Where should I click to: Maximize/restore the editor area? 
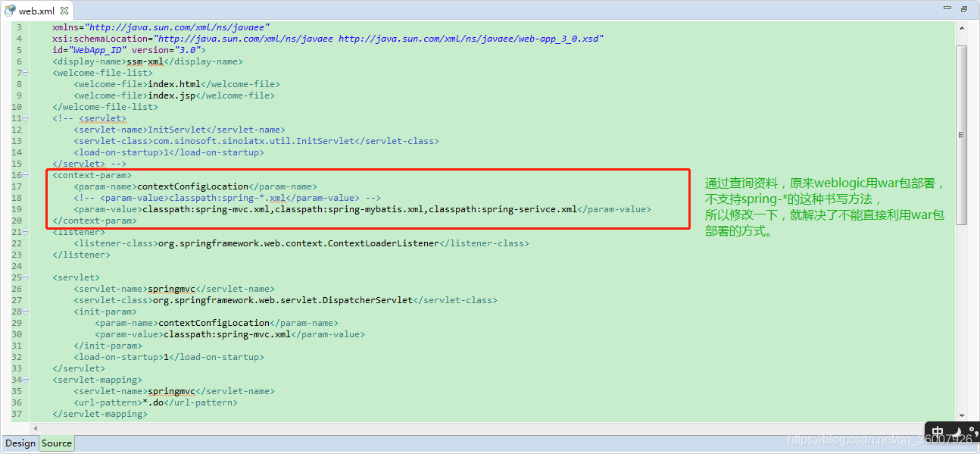(x=964, y=9)
